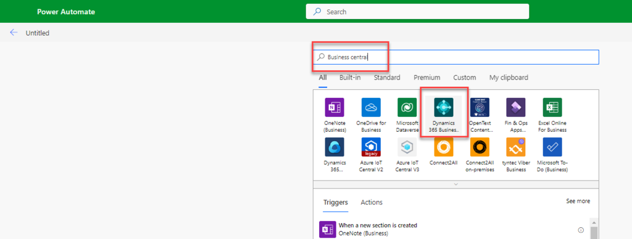
Task: Select the Fin & Ops Apps connector
Action: pyautogui.click(x=516, y=107)
